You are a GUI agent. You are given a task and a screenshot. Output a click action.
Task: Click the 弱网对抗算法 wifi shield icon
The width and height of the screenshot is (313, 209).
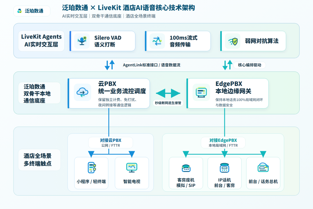(x=233, y=42)
